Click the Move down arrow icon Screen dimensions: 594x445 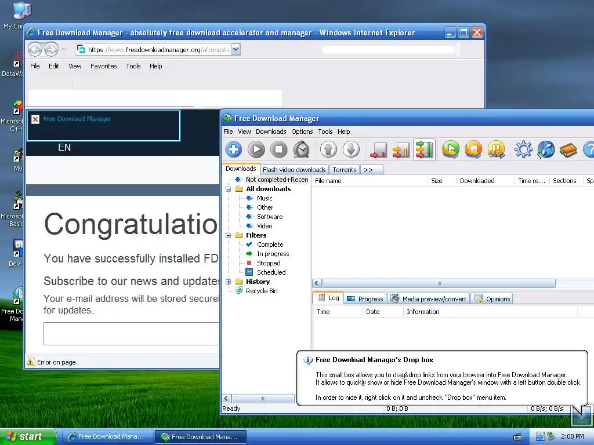point(351,149)
